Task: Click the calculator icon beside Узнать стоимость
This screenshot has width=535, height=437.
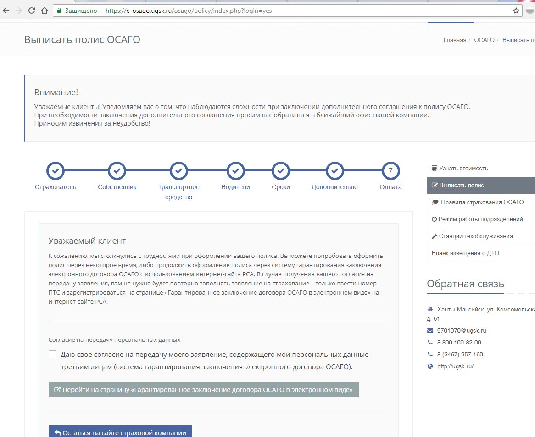Action: (x=435, y=168)
